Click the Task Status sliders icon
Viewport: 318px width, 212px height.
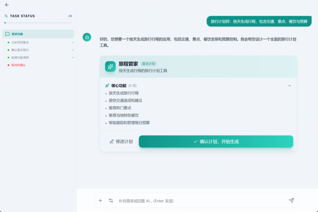click(x=6, y=16)
